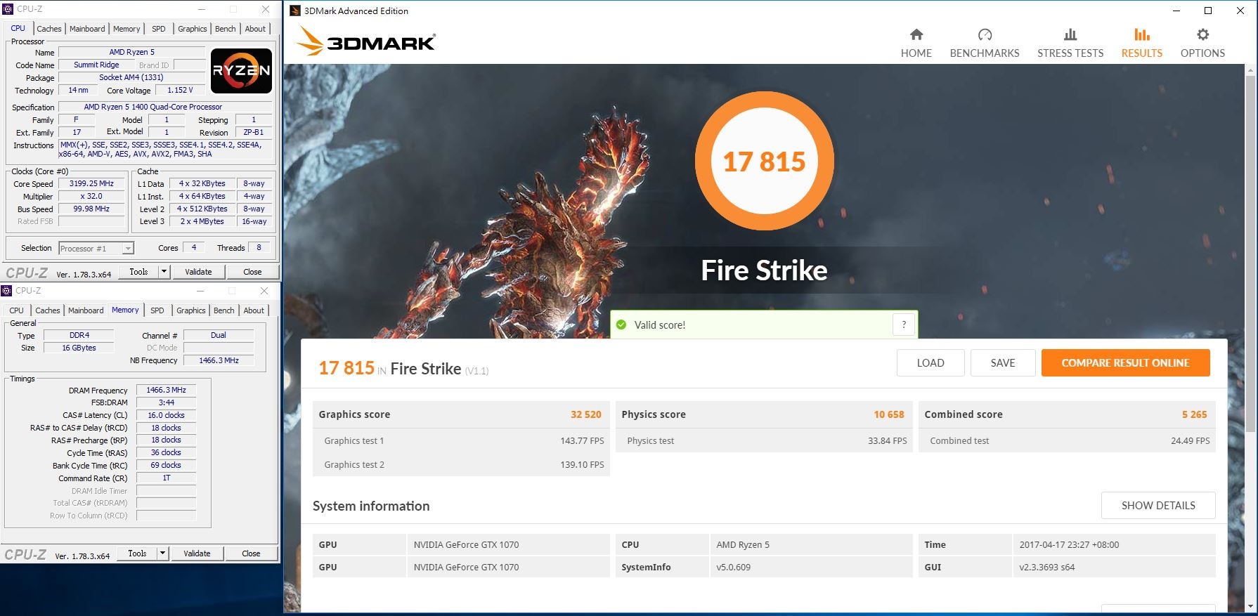Open Graphics tab in Memory CPU-Z window
This screenshot has width=1258, height=616.
pyautogui.click(x=191, y=310)
